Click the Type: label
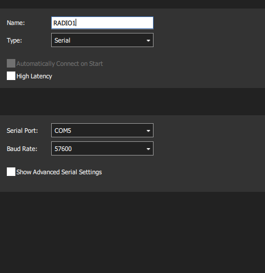The image size is (265, 273). coord(14,40)
